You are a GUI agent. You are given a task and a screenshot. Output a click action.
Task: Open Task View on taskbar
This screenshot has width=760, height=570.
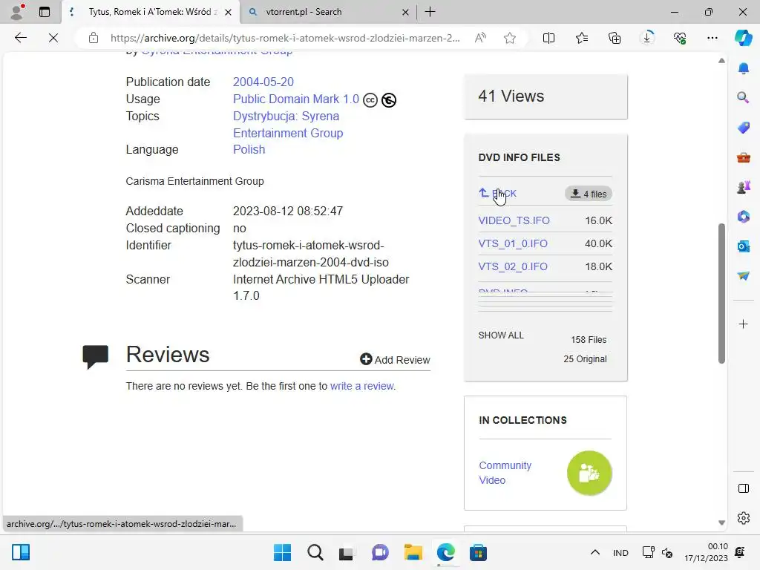coord(346,552)
